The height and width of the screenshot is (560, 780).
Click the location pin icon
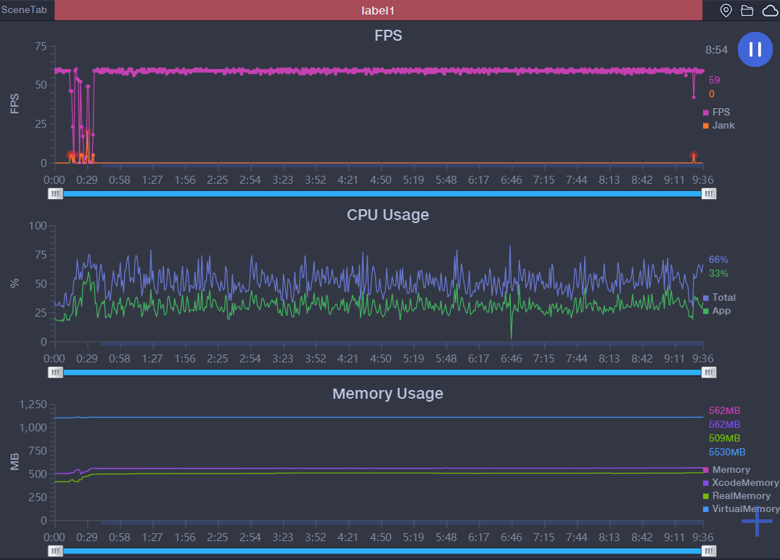(726, 10)
